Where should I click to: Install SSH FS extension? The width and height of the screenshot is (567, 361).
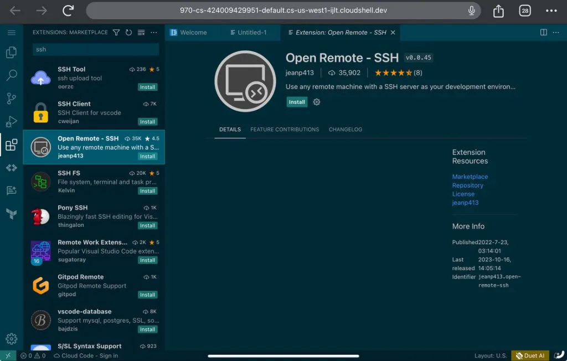tap(147, 191)
